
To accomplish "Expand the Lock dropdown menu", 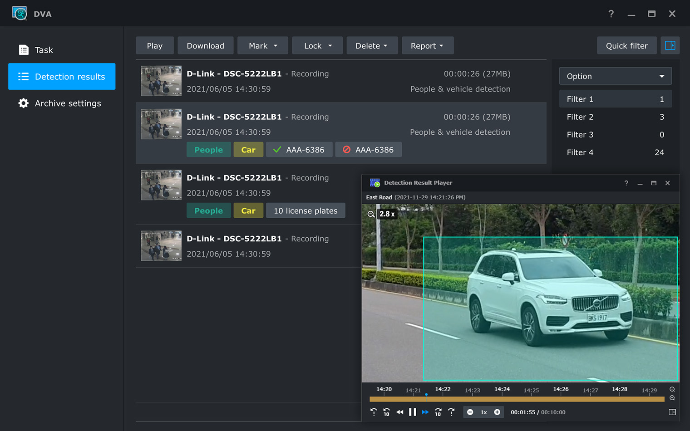I will 317,45.
